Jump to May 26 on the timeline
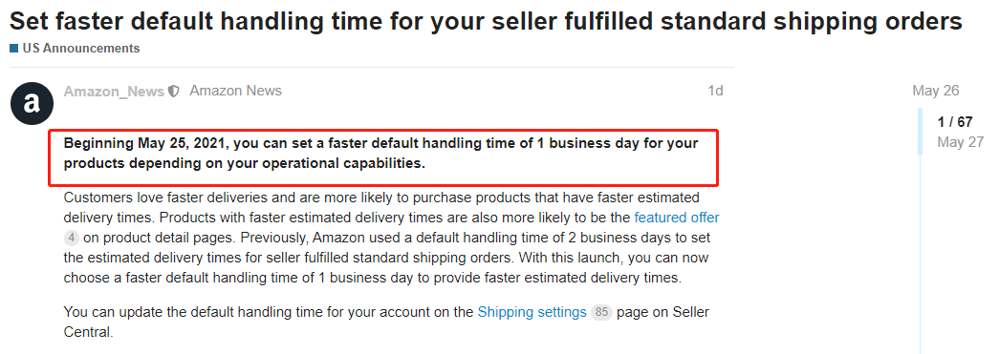 935,91
